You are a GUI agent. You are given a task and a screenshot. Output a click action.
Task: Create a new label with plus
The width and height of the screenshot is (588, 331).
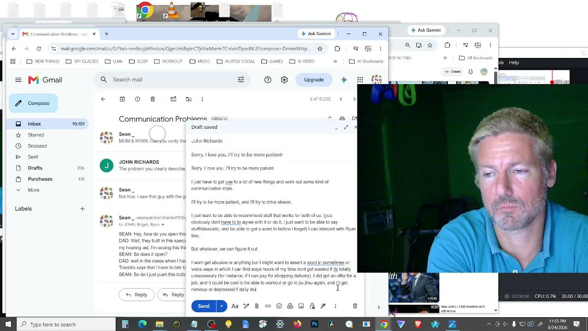pos(82,209)
